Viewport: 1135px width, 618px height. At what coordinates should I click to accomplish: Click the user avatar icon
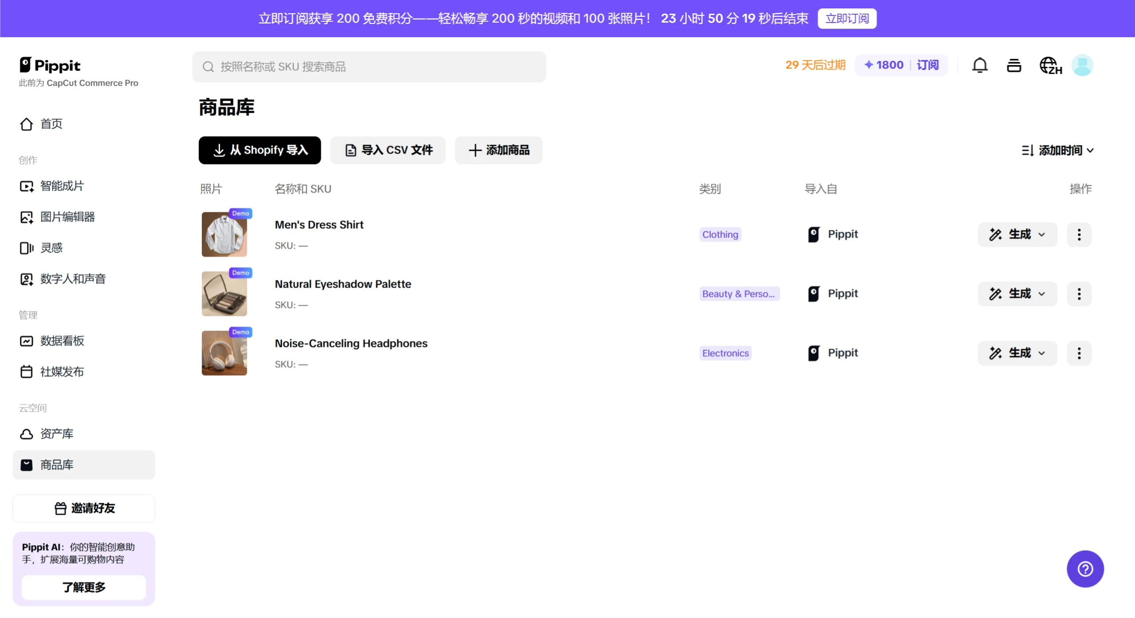point(1082,66)
